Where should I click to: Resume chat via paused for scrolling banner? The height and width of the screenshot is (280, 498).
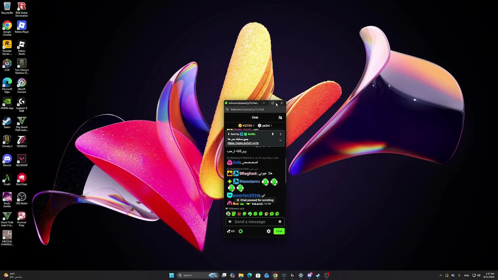click(x=255, y=200)
